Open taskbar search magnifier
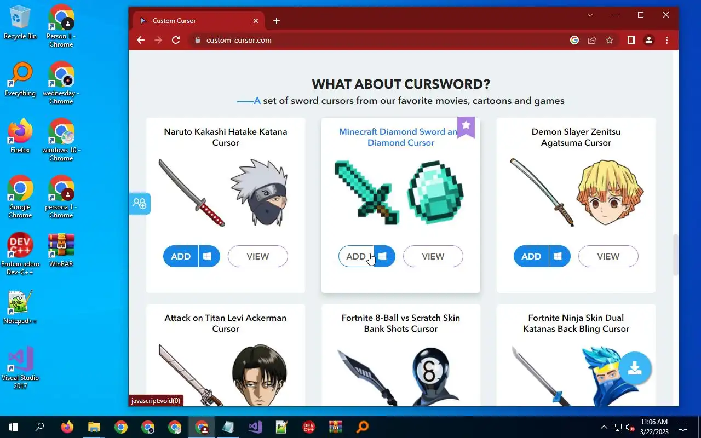This screenshot has width=701, height=438. point(39,427)
